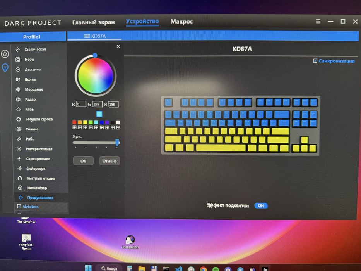This screenshot has width=361, height=271.
Task: Switch to the Устройство tab
Action: click(x=142, y=21)
